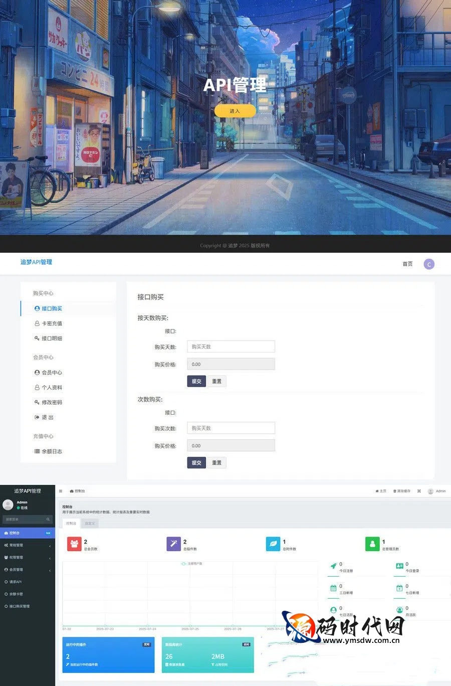The image size is (451, 686).
Task: Click the blue 总附件数 leaf icon
Action: point(273,544)
